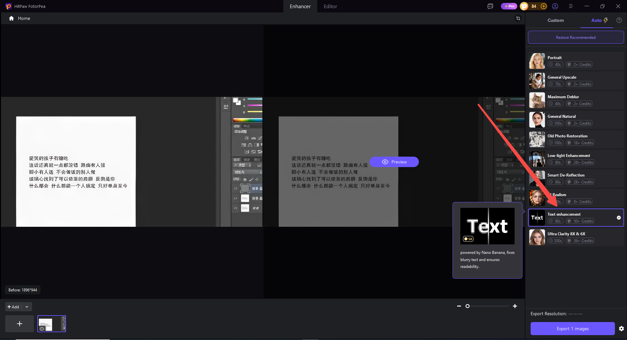Click the zoom slider handle
The width and height of the screenshot is (627, 340).
click(x=468, y=306)
